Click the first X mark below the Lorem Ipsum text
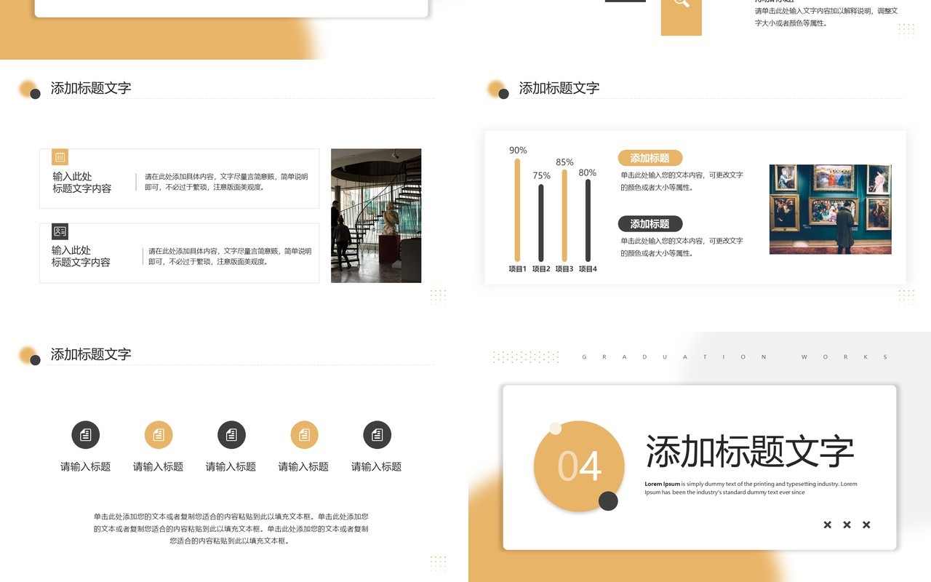 click(x=827, y=525)
